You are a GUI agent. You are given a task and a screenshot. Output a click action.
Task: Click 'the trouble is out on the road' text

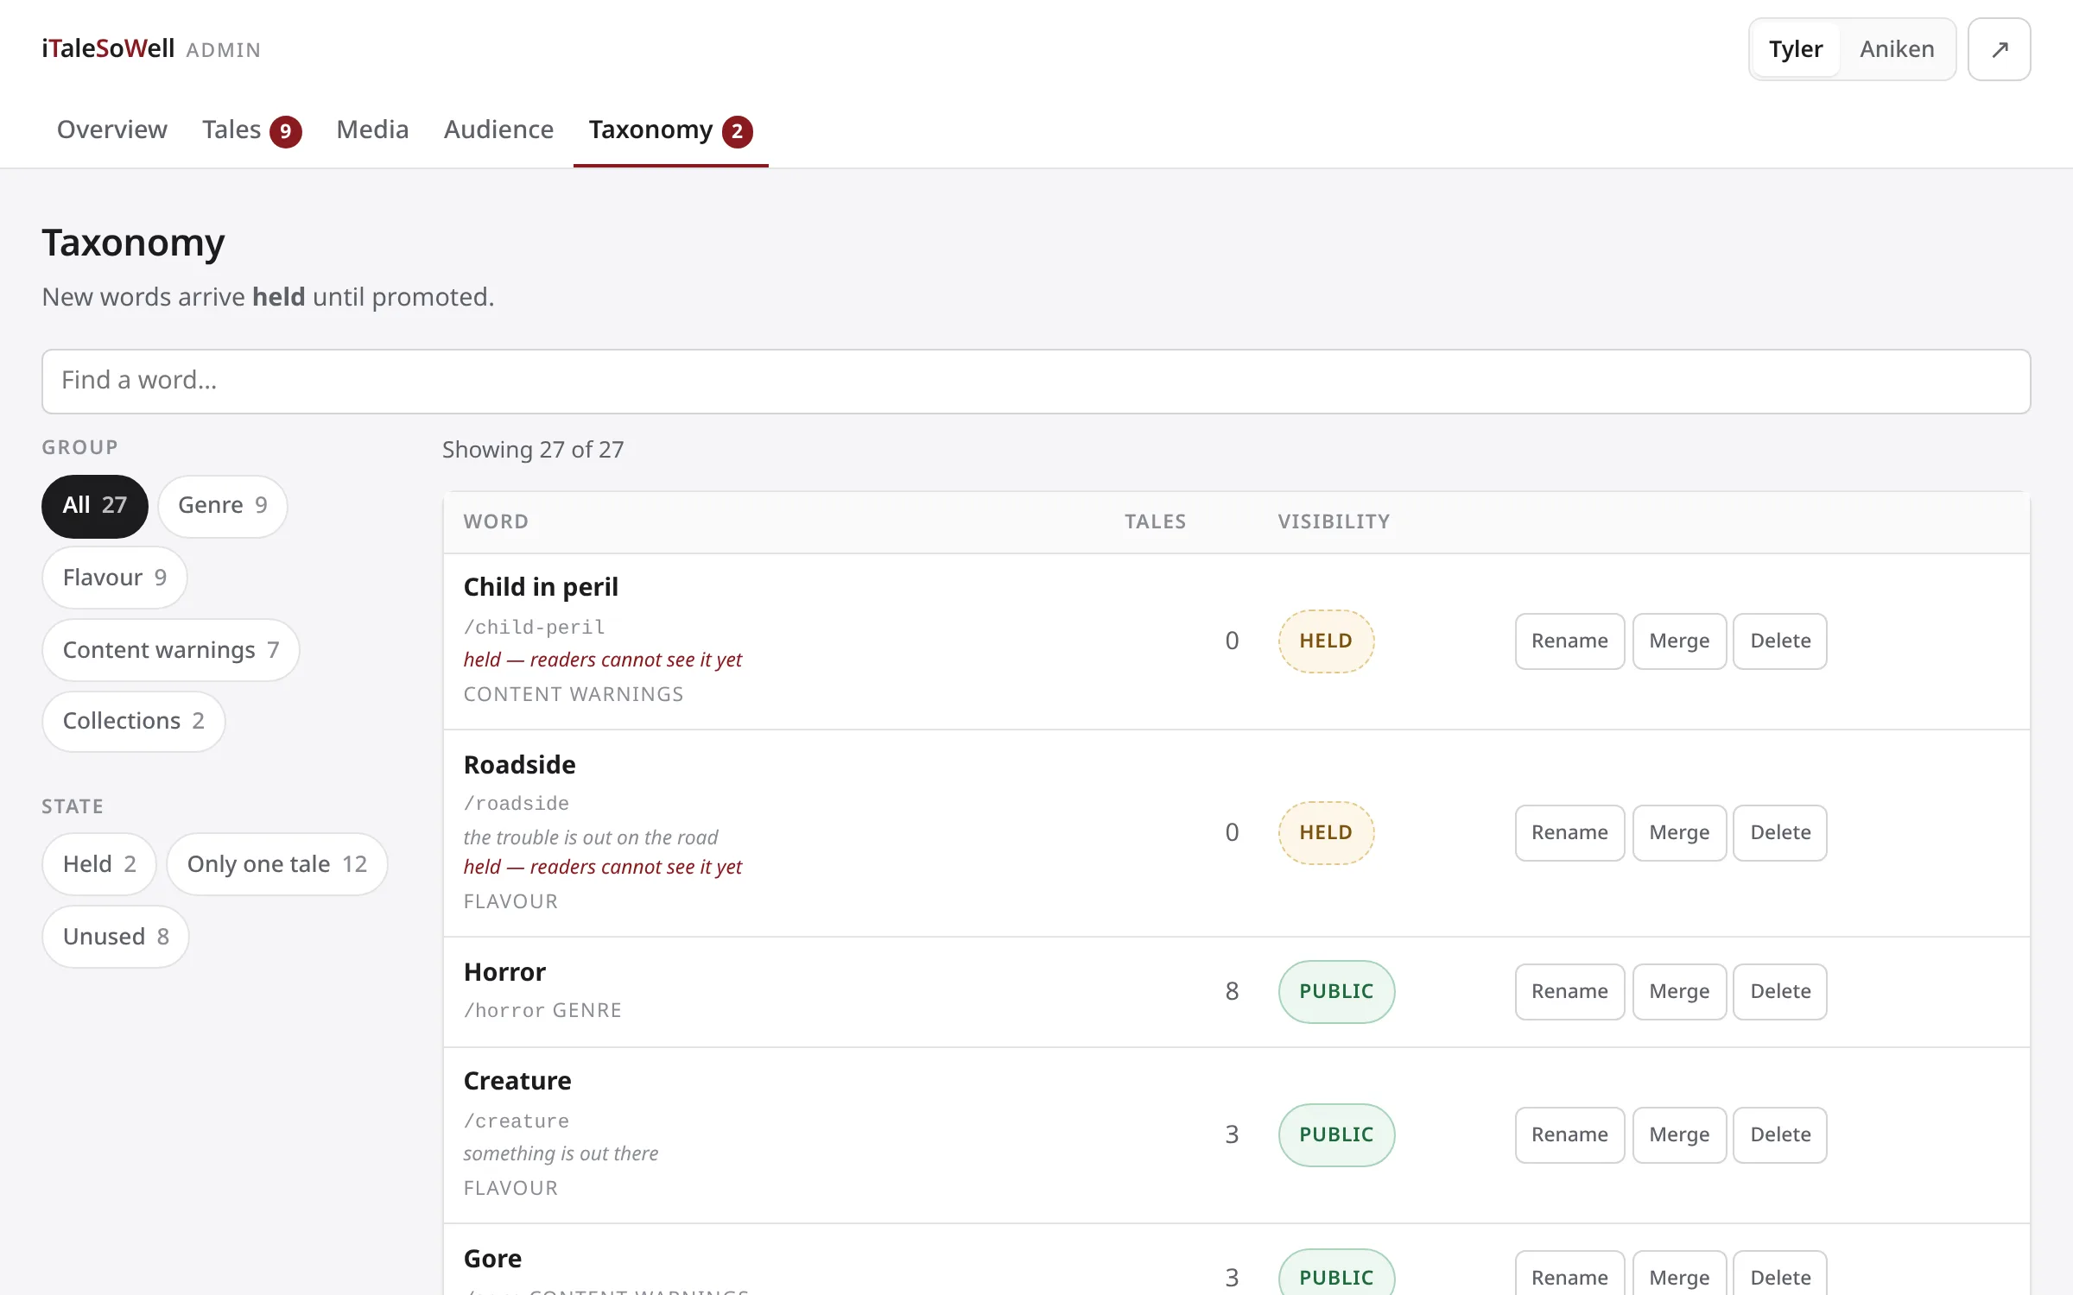click(591, 837)
